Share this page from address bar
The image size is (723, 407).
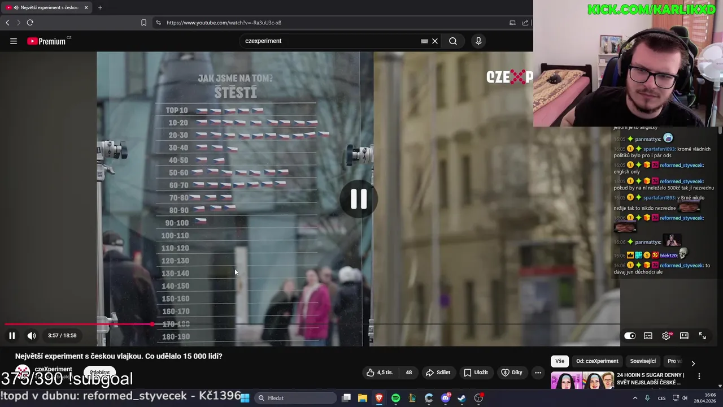click(x=525, y=23)
